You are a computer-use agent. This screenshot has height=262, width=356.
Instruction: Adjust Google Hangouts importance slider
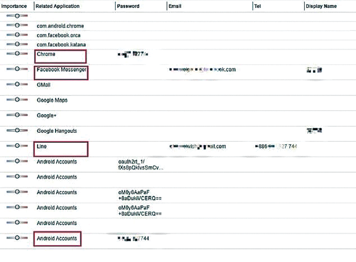(17, 130)
